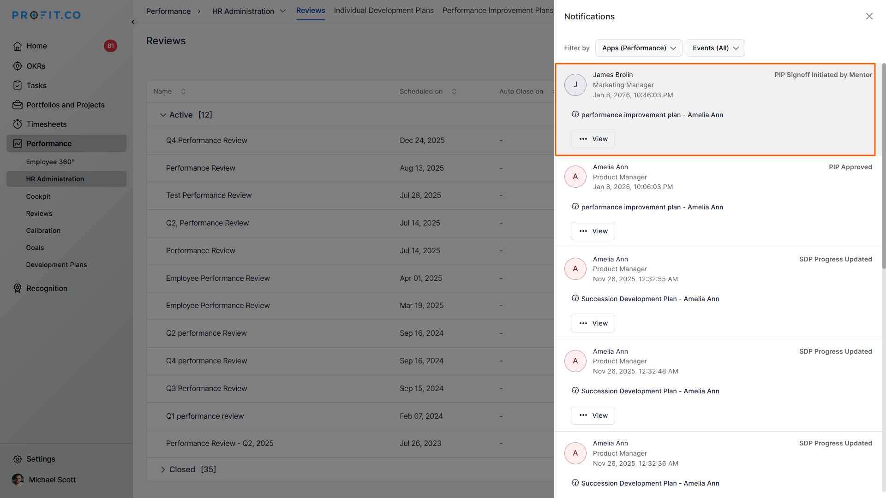886x498 pixels.
Task: Switch to Individual Development Plans tab
Action: tap(383, 11)
